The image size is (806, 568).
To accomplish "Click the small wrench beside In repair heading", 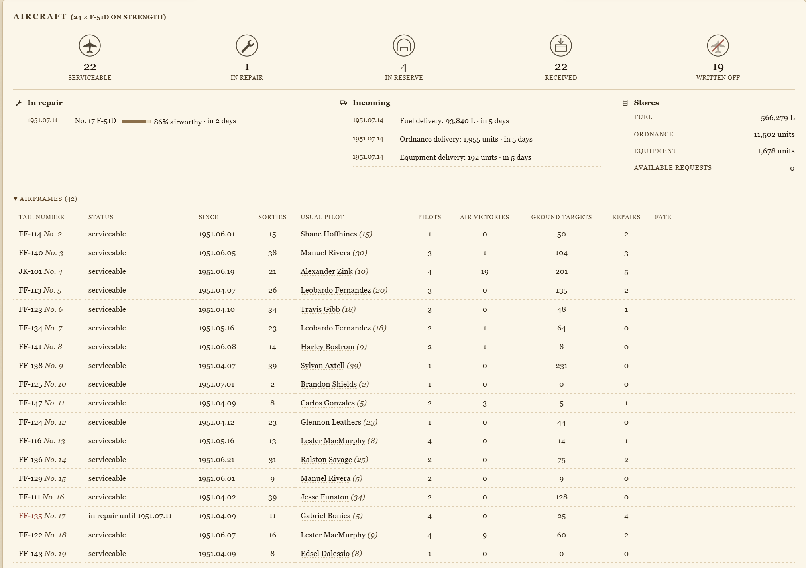I will 19,103.
